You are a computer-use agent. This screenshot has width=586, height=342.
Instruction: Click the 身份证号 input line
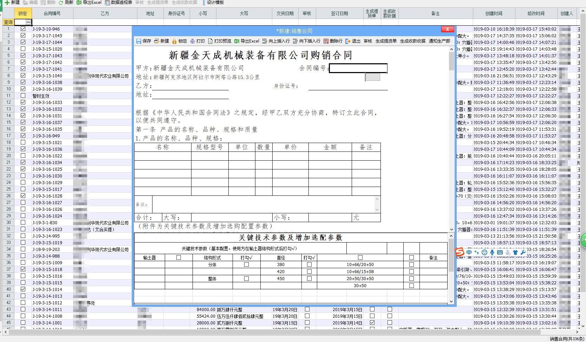tap(348, 86)
